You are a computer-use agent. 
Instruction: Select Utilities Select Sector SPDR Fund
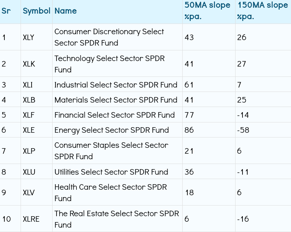click(111, 172)
